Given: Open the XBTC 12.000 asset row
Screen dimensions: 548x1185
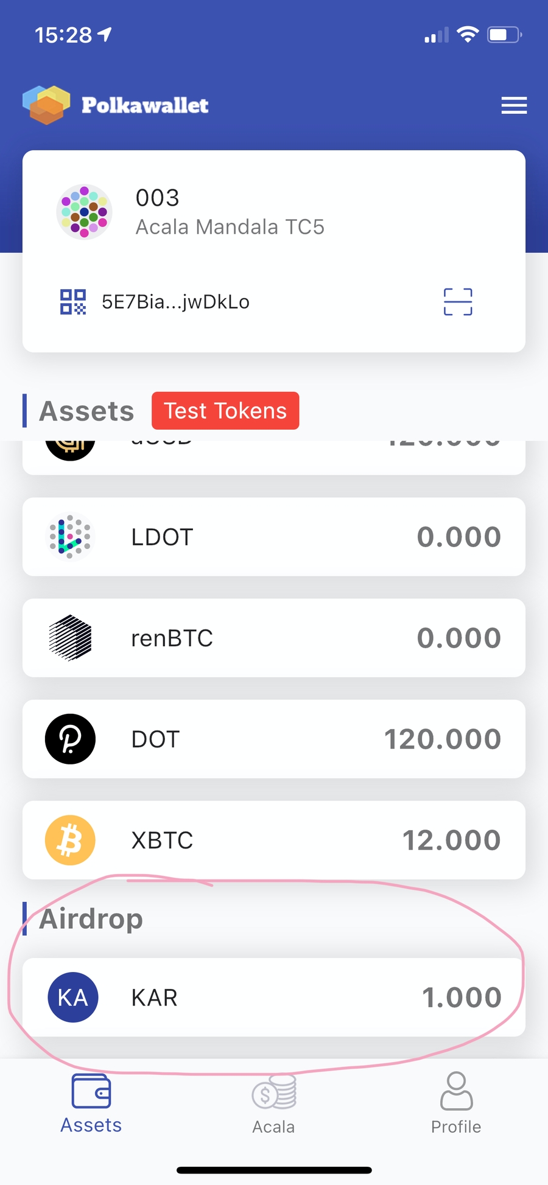Looking at the screenshot, I should [274, 840].
